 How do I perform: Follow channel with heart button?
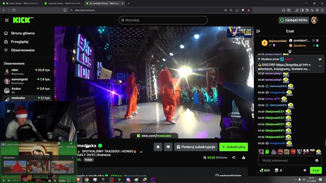click(168, 147)
